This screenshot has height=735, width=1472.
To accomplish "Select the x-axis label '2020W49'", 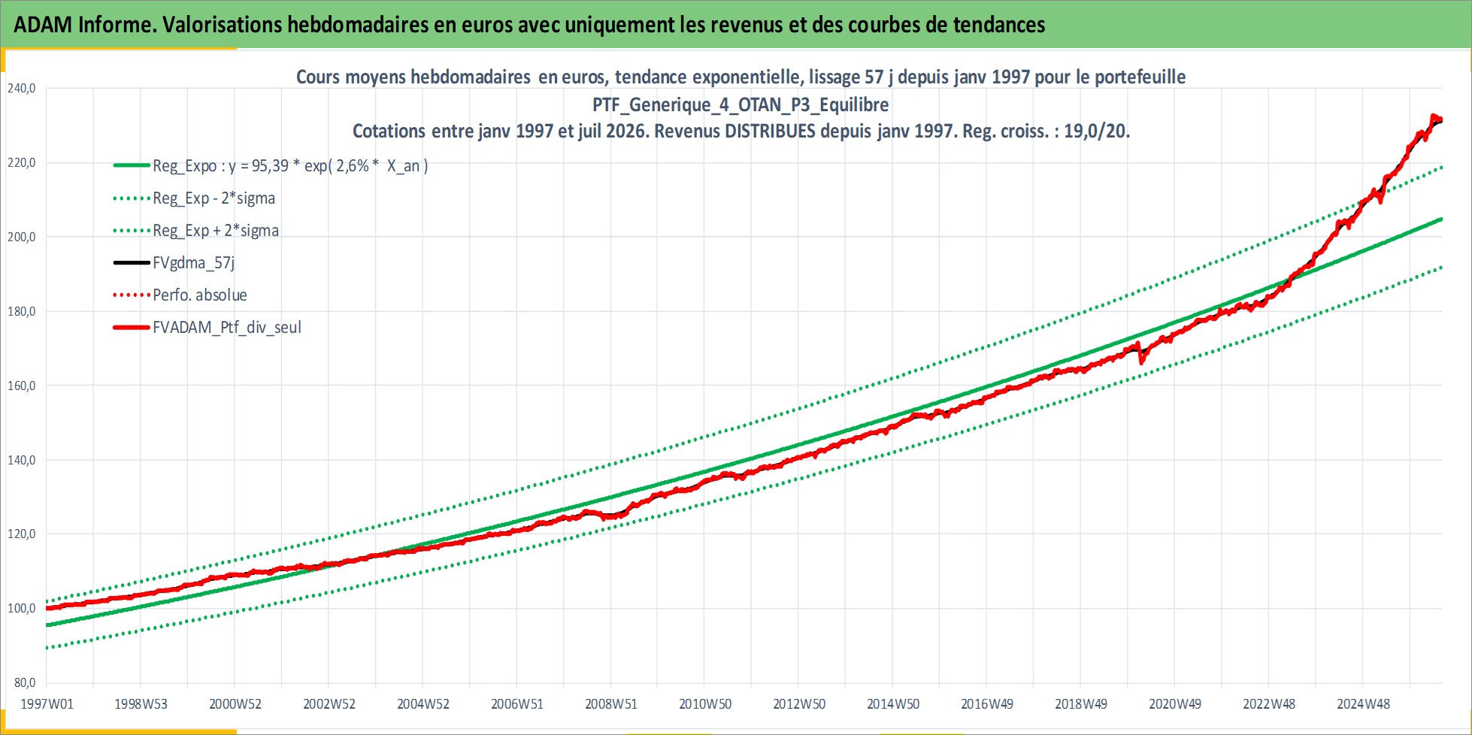I will [1174, 704].
